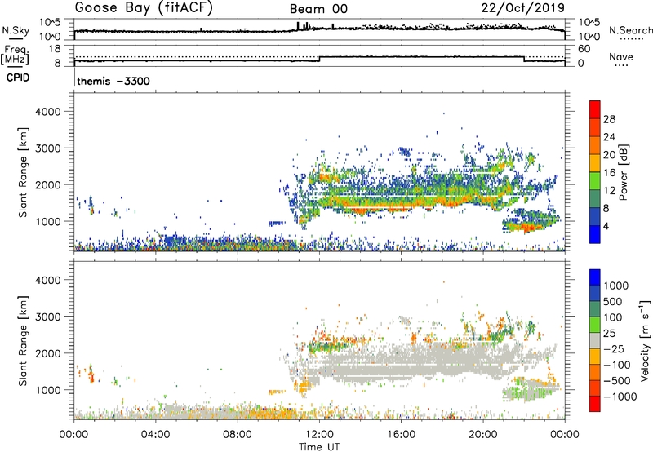Click the '18' frequency axis value
Screen dimensions: 653x452
coord(54,49)
